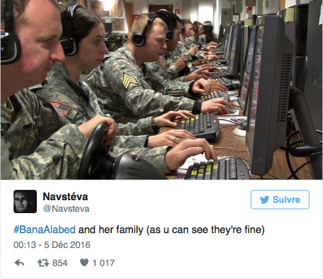Like the tweet with the heart icon
This screenshot has width=323, height=279.
84,263
